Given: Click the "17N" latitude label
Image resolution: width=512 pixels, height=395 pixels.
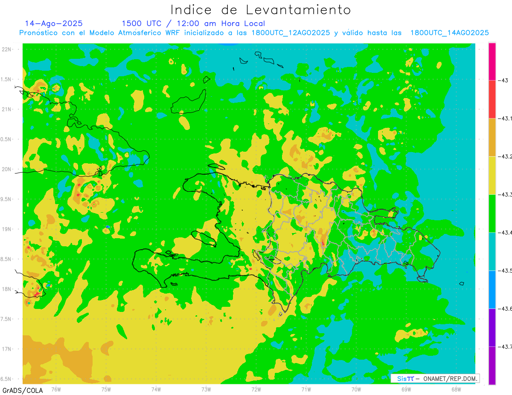Looking at the screenshot, I should click(7, 349).
